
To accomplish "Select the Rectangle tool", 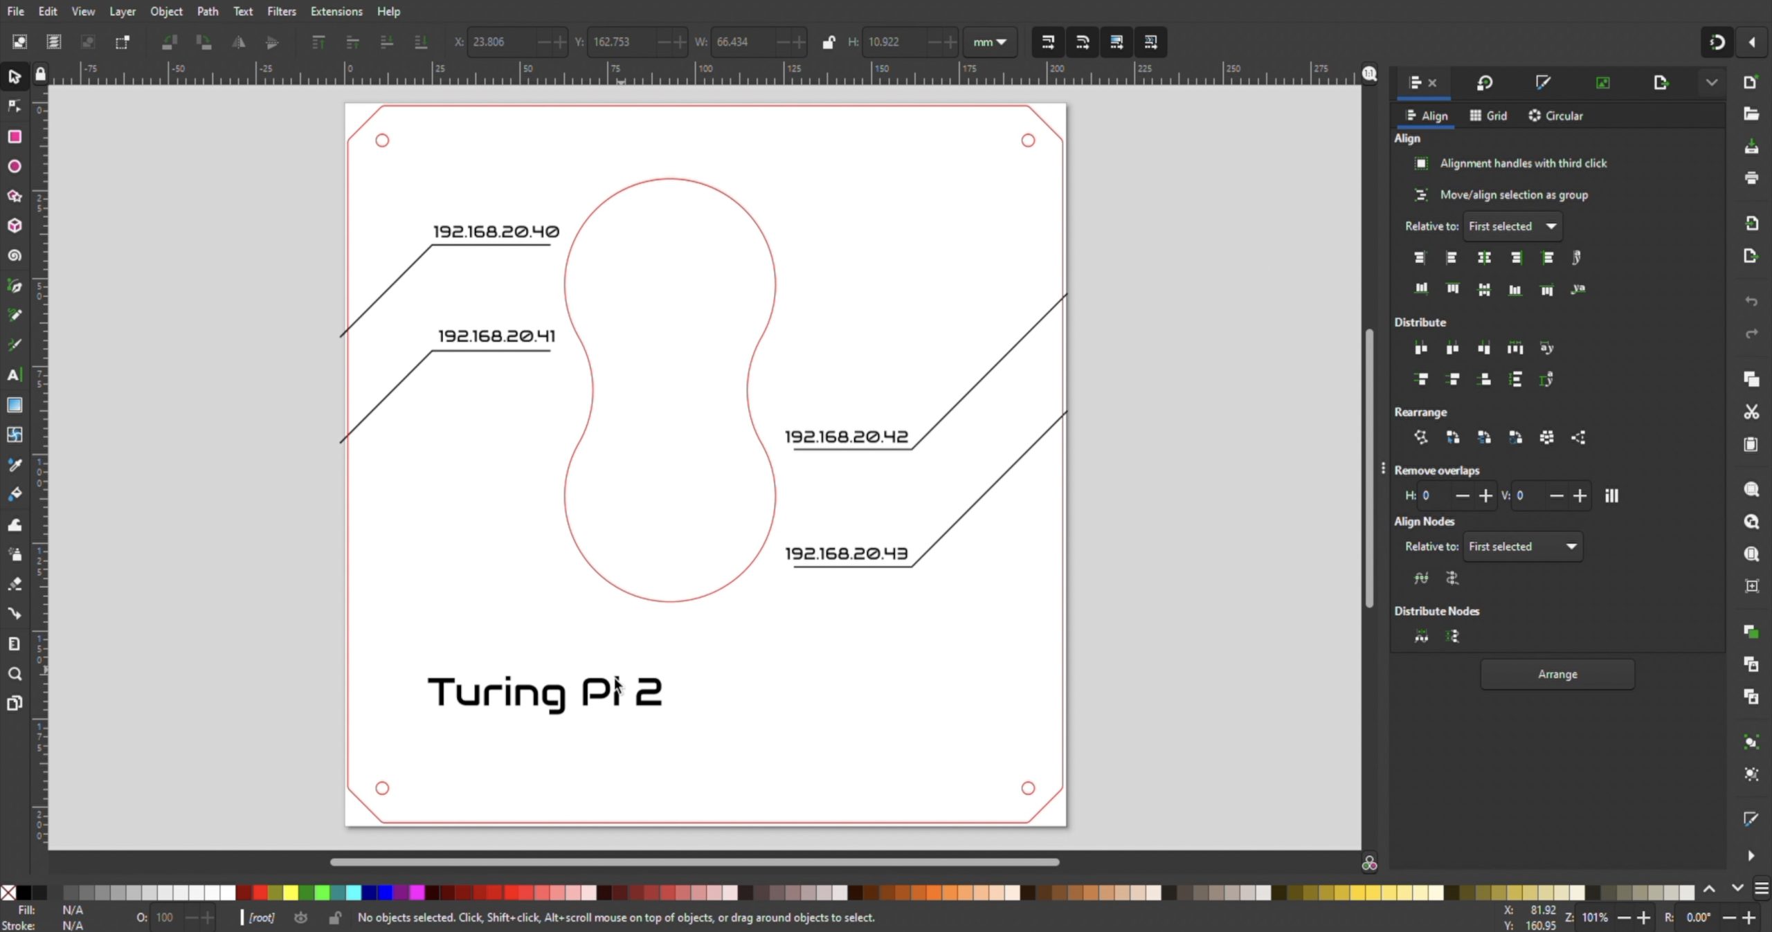I will pos(15,137).
